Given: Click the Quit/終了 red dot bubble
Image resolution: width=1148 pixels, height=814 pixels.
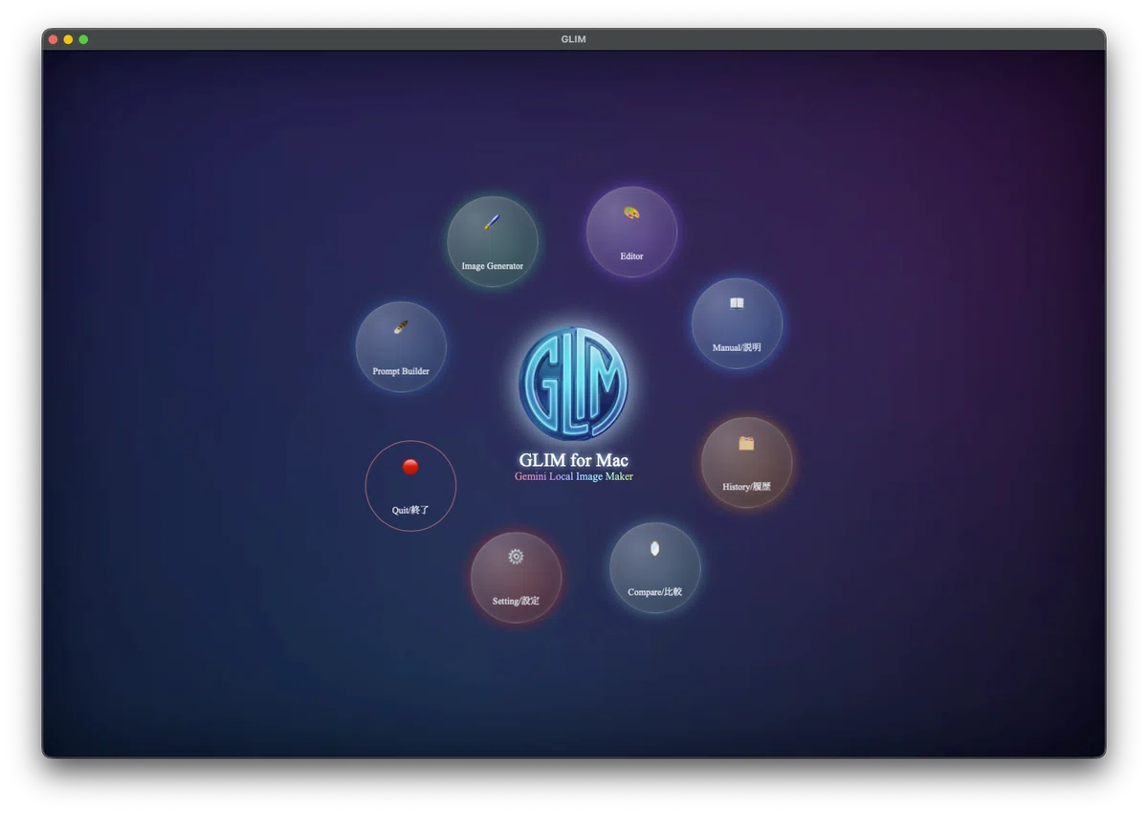Looking at the screenshot, I should coord(410,486).
